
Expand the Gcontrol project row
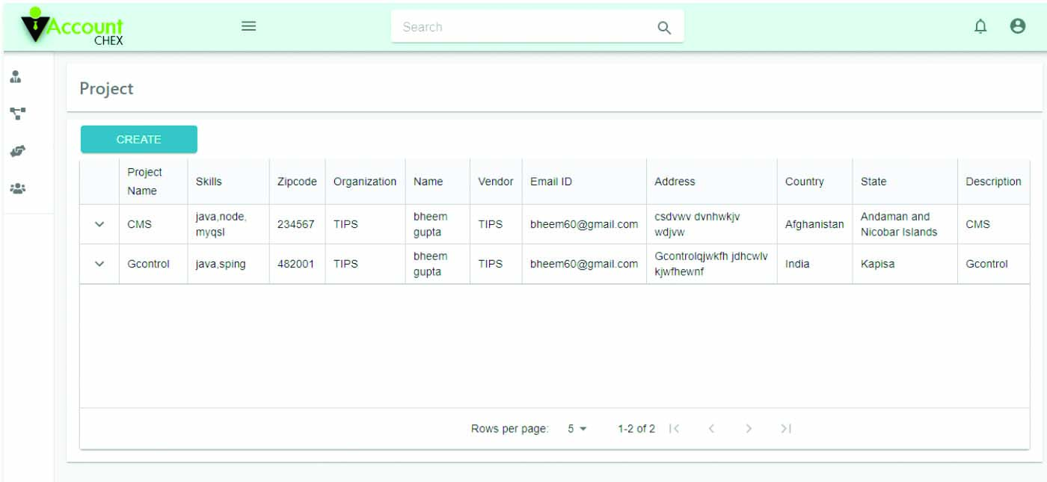click(x=99, y=264)
